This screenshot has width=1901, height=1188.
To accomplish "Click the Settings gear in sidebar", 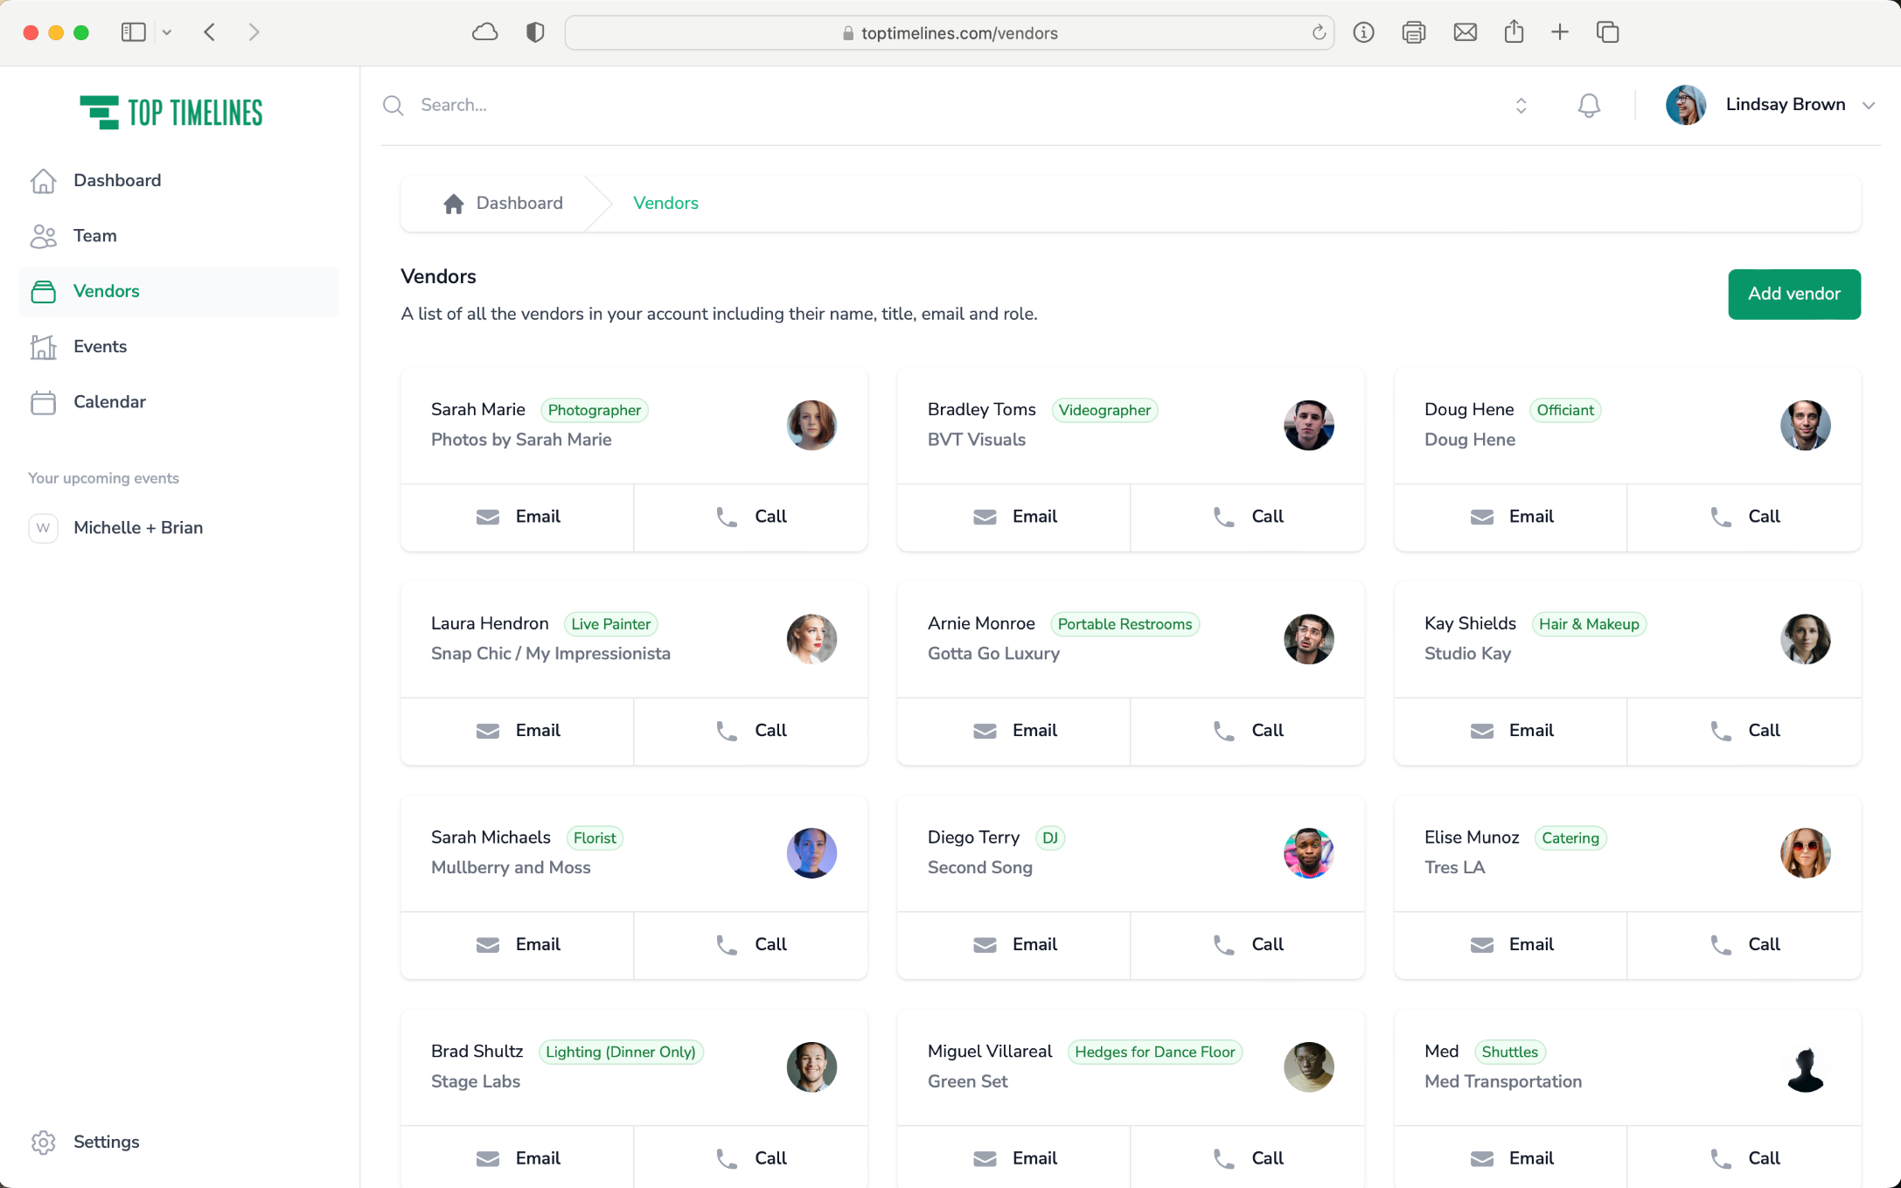I will [43, 1142].
